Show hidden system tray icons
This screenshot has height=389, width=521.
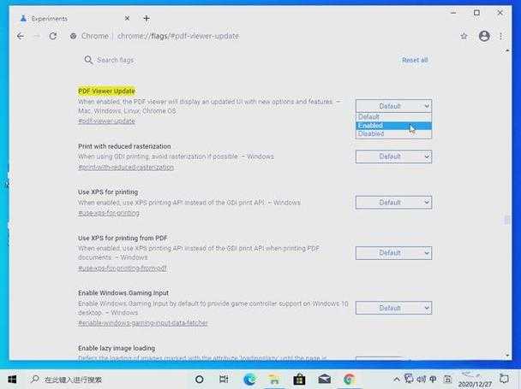click(x=397, y=379)
